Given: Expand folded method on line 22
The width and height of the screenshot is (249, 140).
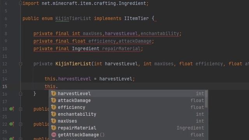Looking at the screenshot, I should pos(21,124).
